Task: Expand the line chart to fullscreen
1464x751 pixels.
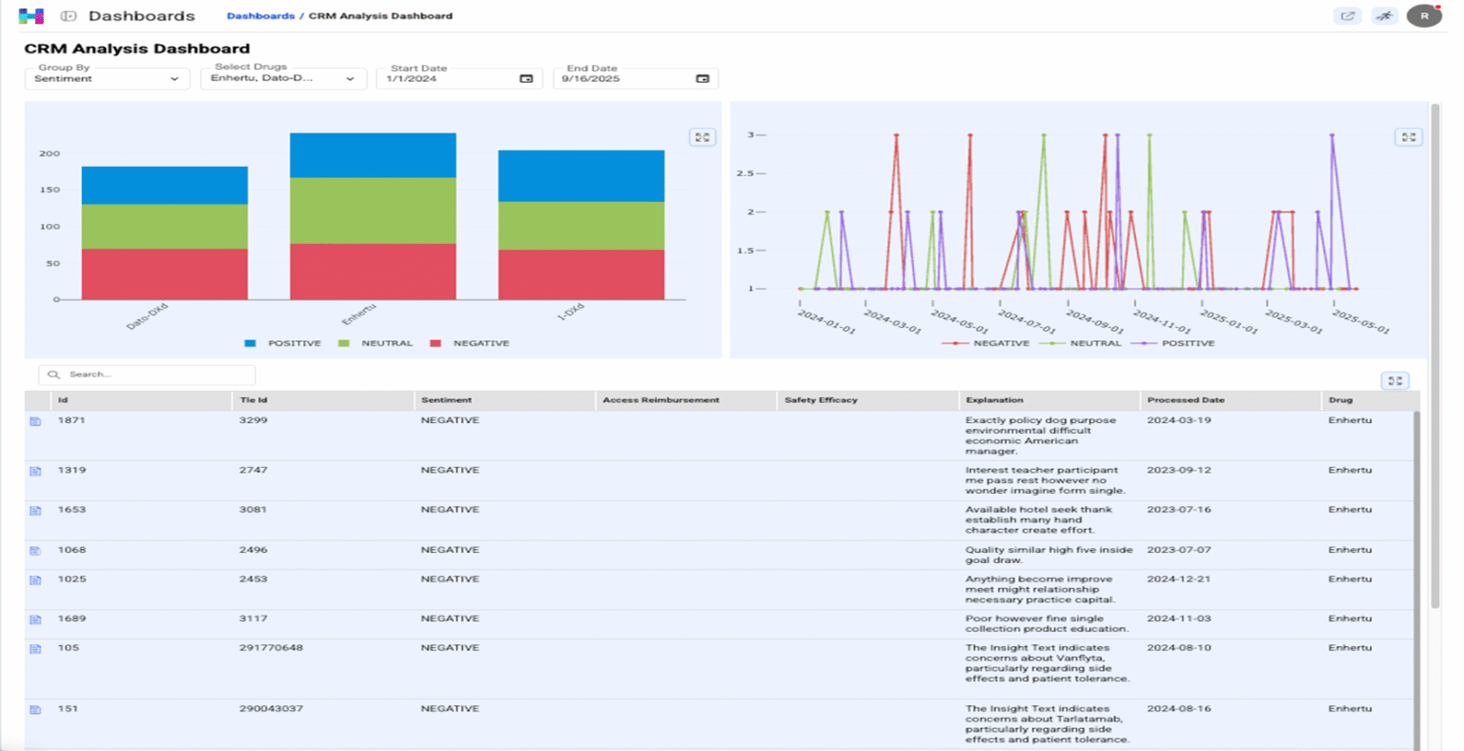Action: pos(1408,137)
